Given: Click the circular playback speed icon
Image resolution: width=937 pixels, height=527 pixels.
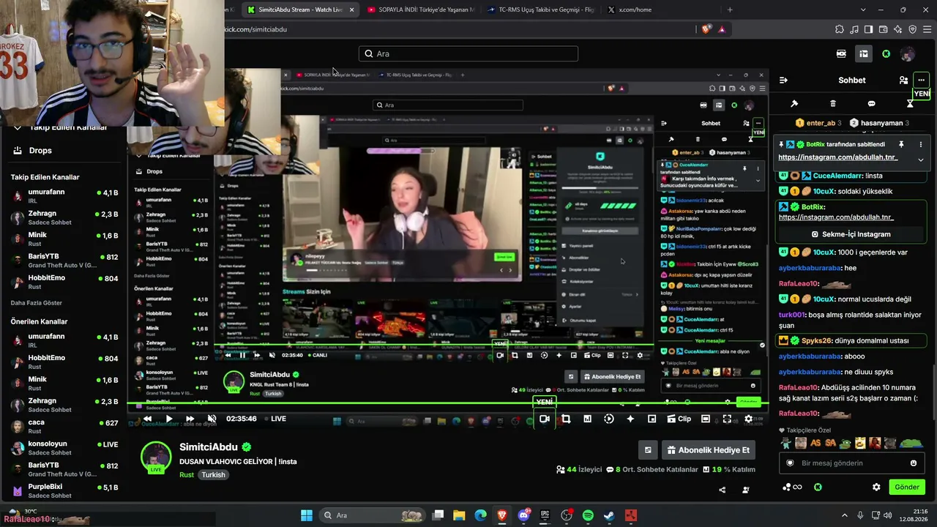Looking at the screenshot, I should coord(609,419).
